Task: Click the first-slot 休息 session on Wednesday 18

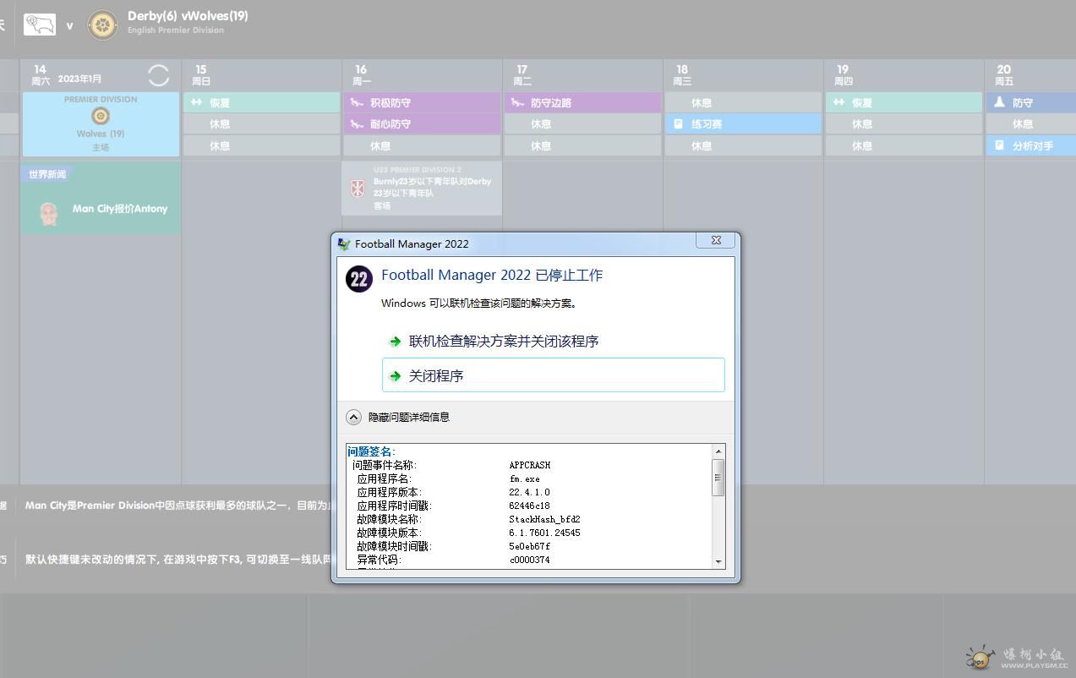Action: (x=743, y=102)
